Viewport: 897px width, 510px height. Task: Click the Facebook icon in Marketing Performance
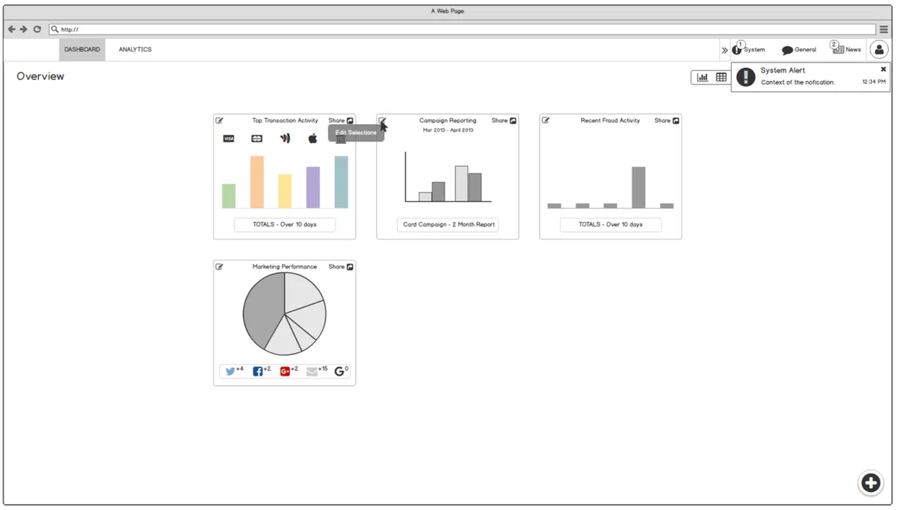pyautogui.click(x=257, y=369)
